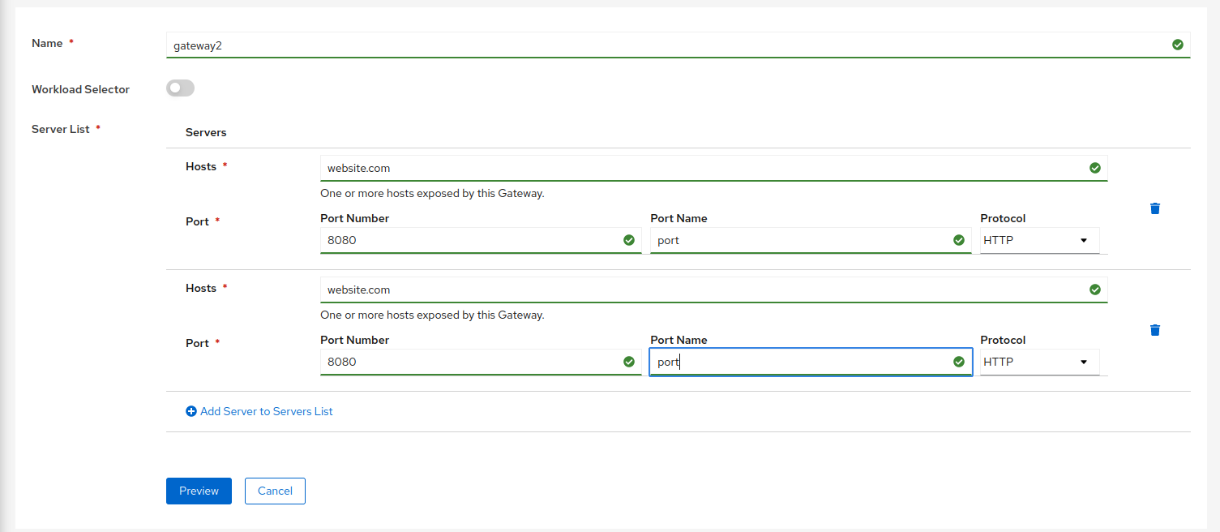This screenshot has height=532, width=1220.
Task: Click inside the second Port Number field
Action: pos(446,362)
